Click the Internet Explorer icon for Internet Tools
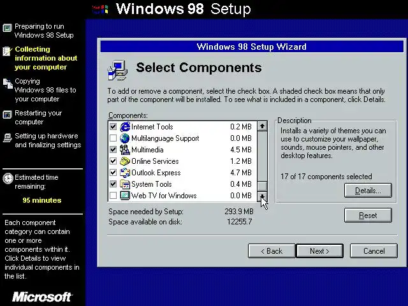The height and width of the screenshot is (306, 408). click(125, 127)
